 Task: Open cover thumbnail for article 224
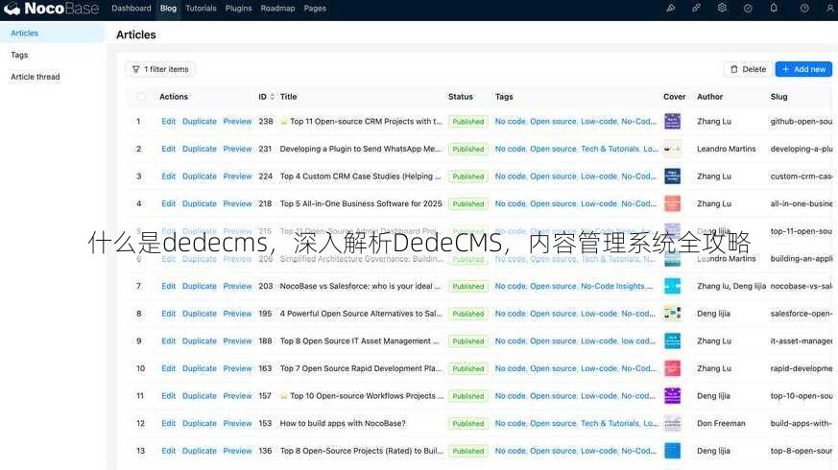point(672,176)
